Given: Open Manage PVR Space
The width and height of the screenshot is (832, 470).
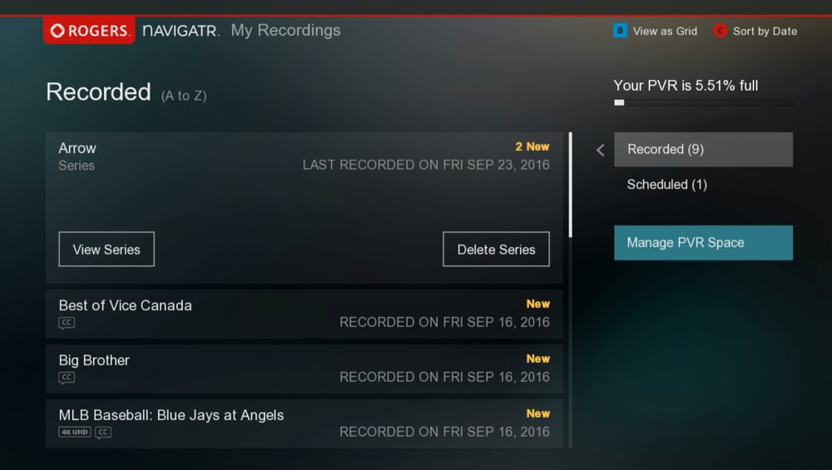Looking at the screenshot, I should point(704,243).
